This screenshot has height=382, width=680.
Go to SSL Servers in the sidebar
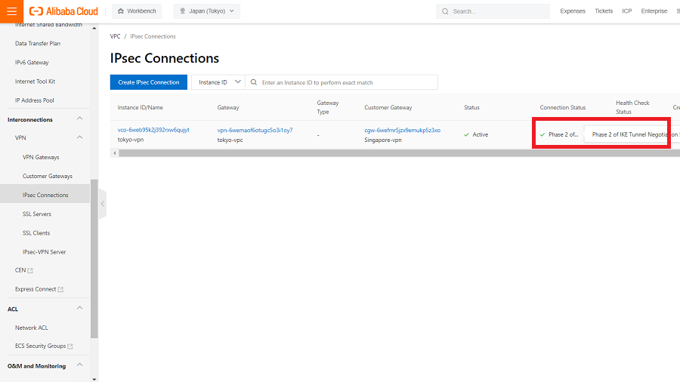(x=37, y=214)
